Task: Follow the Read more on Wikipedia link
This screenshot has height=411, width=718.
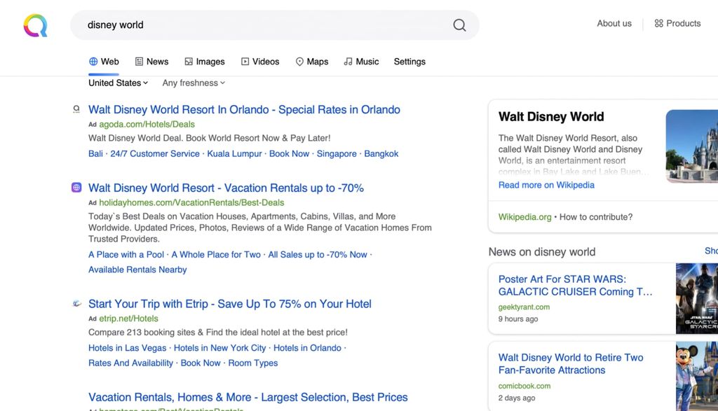Action: coord(546,185)
